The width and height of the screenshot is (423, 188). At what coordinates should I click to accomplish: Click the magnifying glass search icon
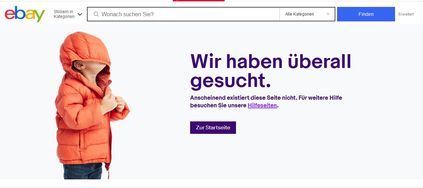coord(96,14)
